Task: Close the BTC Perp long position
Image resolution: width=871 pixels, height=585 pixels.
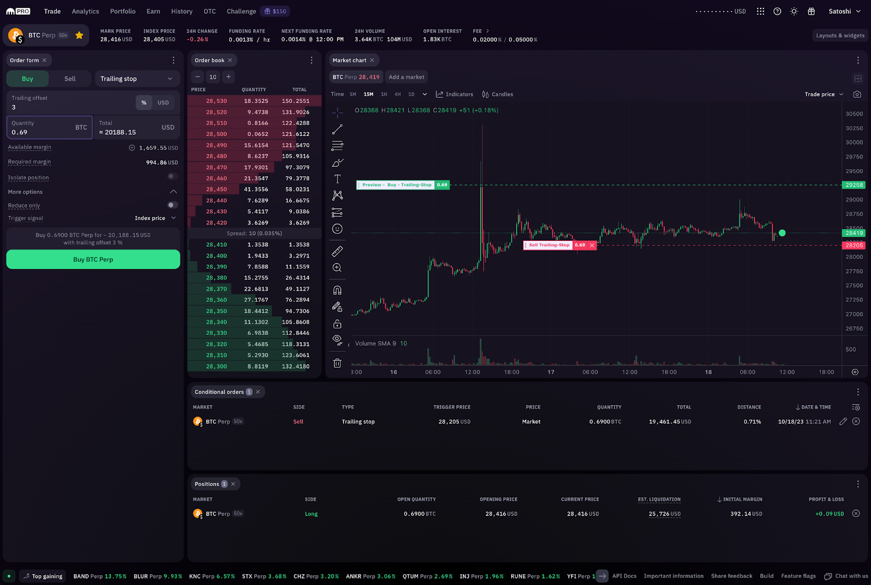Action: point(856,513)
